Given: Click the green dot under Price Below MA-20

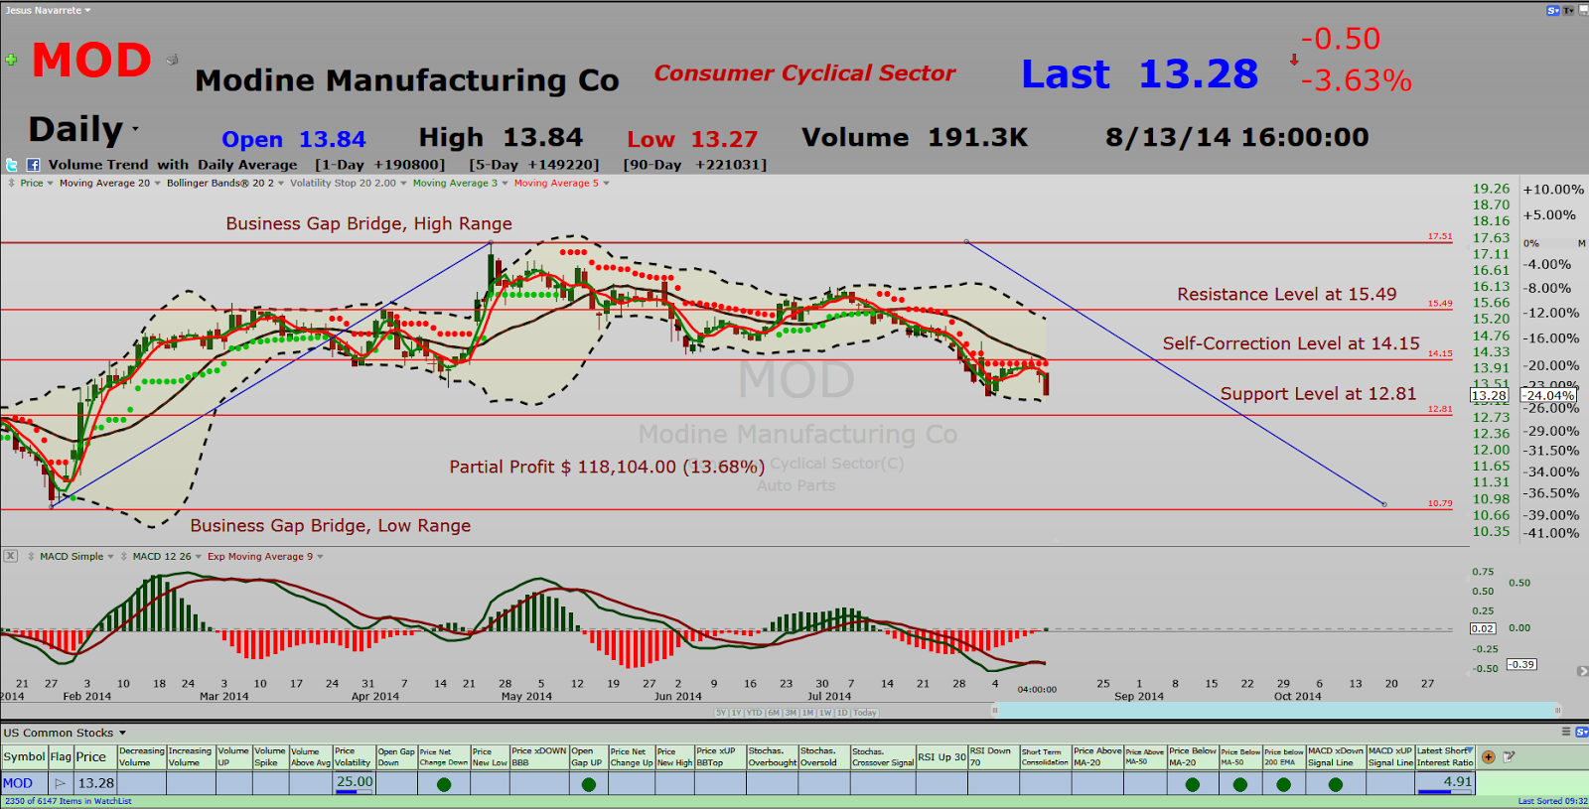Looking at the screenshot, I should point(1193,784).
